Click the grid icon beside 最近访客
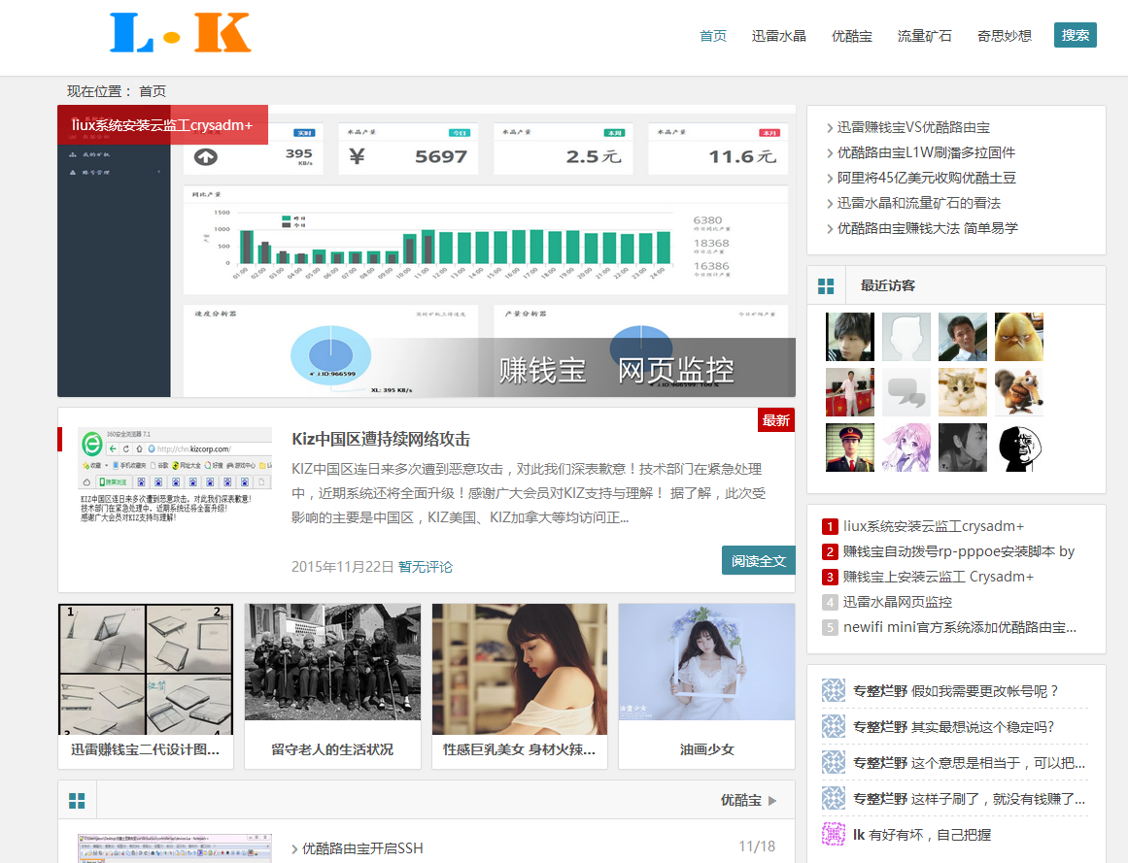1128x863 pixels. click(826, 286)
